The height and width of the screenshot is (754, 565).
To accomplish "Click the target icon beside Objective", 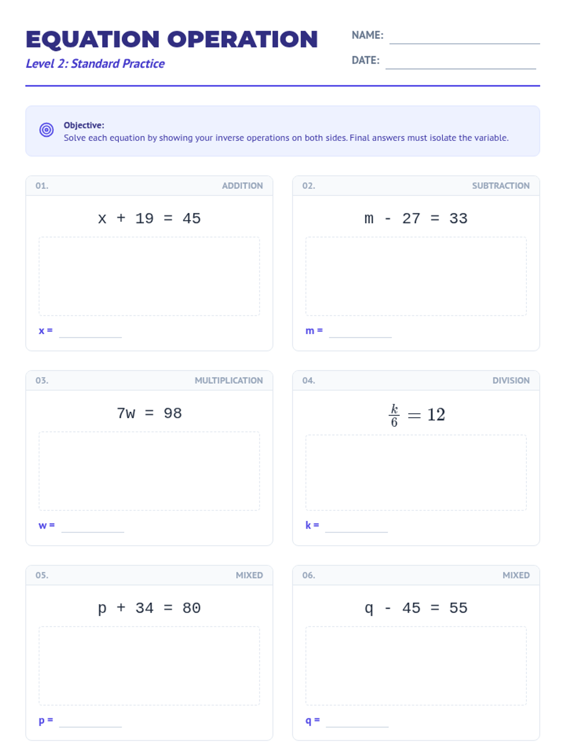I will point(46,130).
